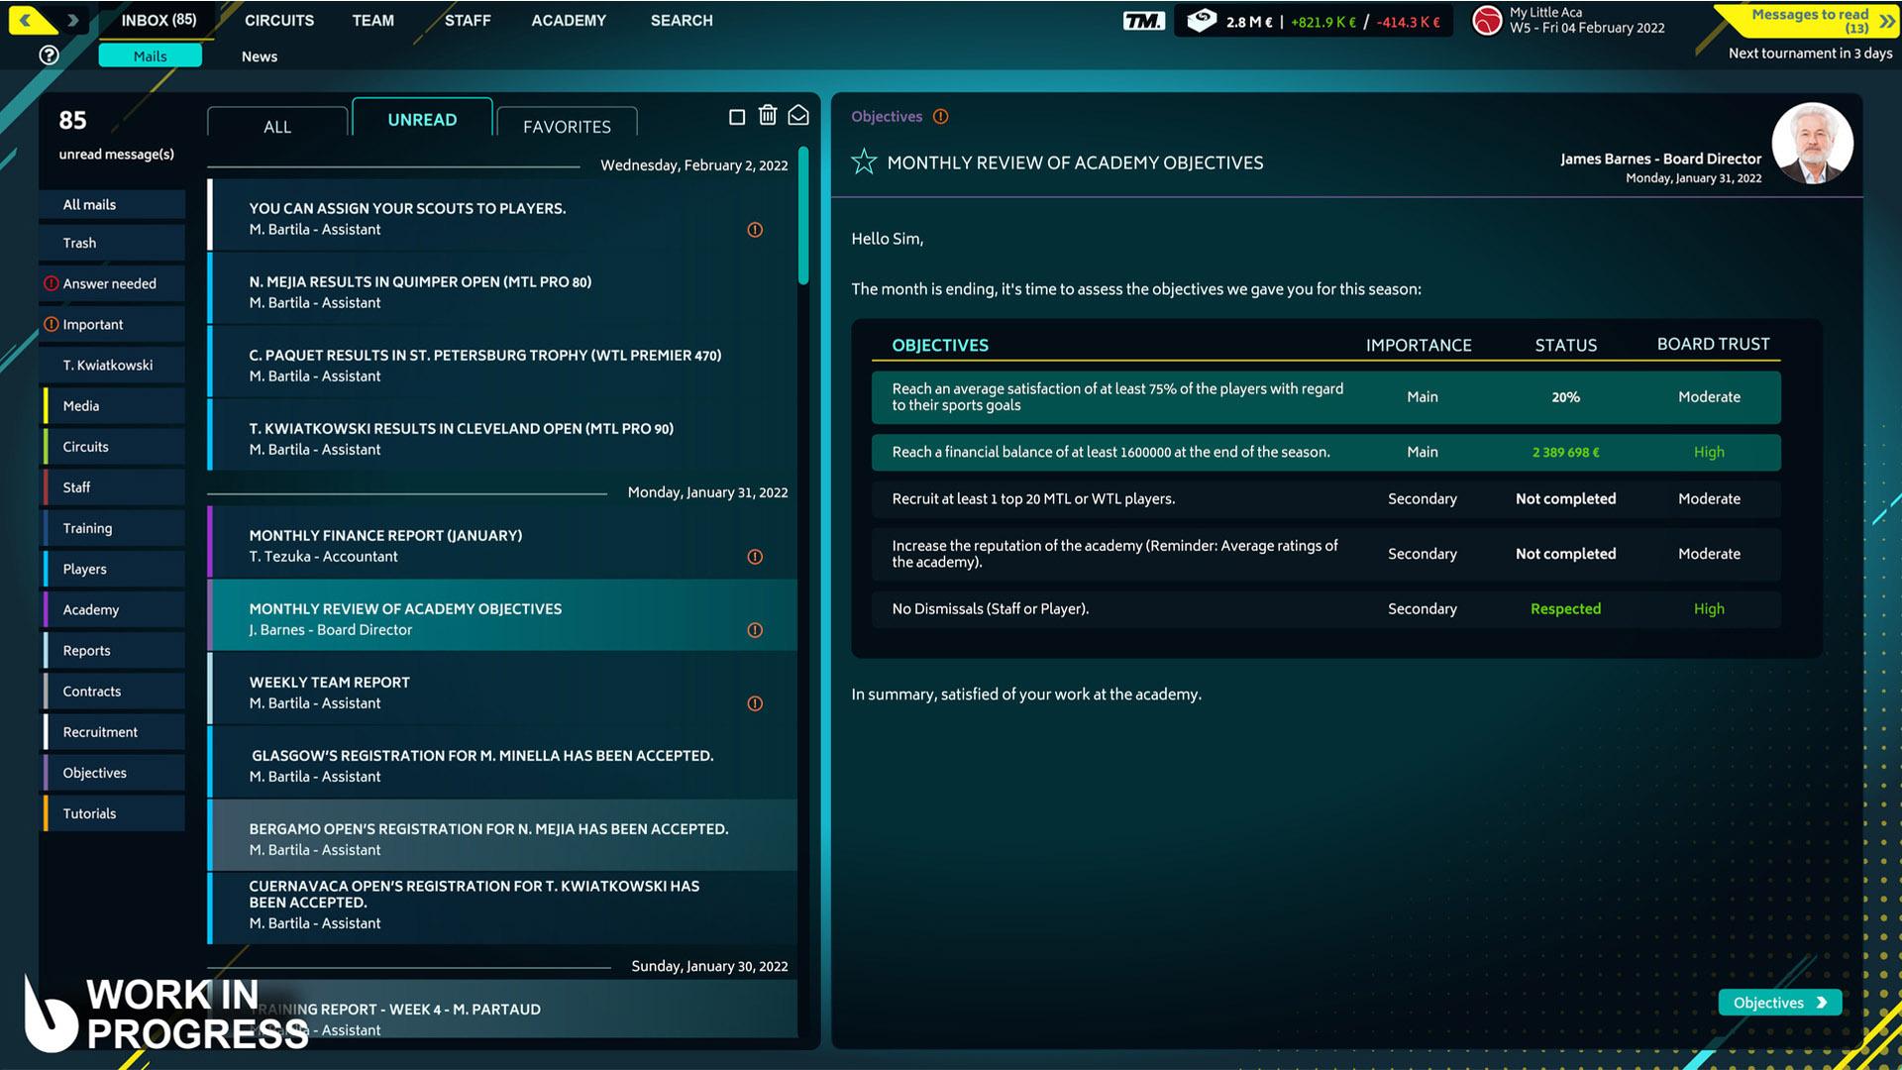
Task: Tick the select-all messages checkbox
Action: pos(737,117)
